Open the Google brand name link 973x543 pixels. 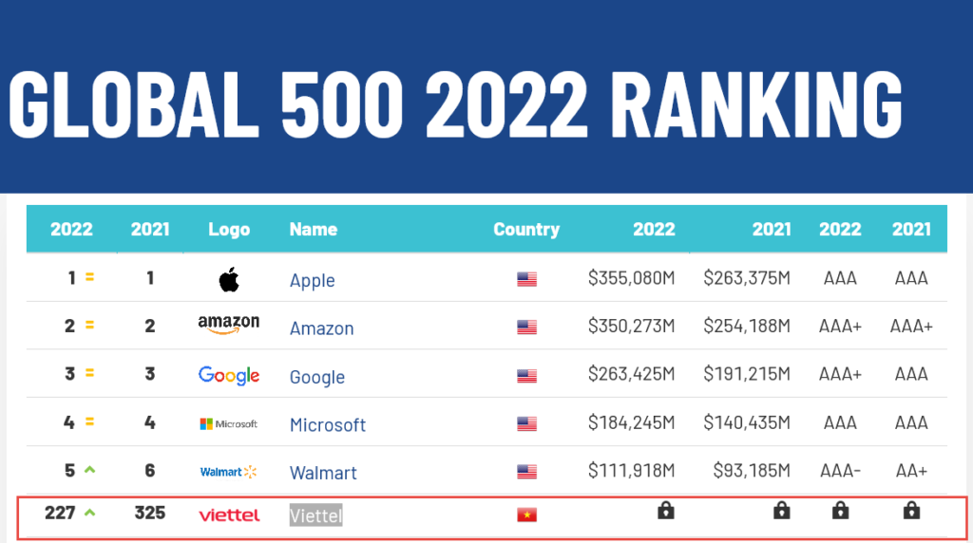coord(316,377)
